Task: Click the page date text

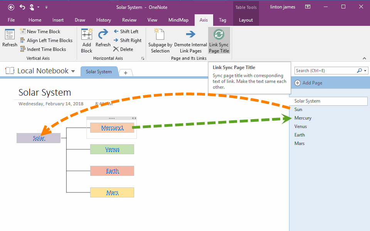Action: [51, 104]
